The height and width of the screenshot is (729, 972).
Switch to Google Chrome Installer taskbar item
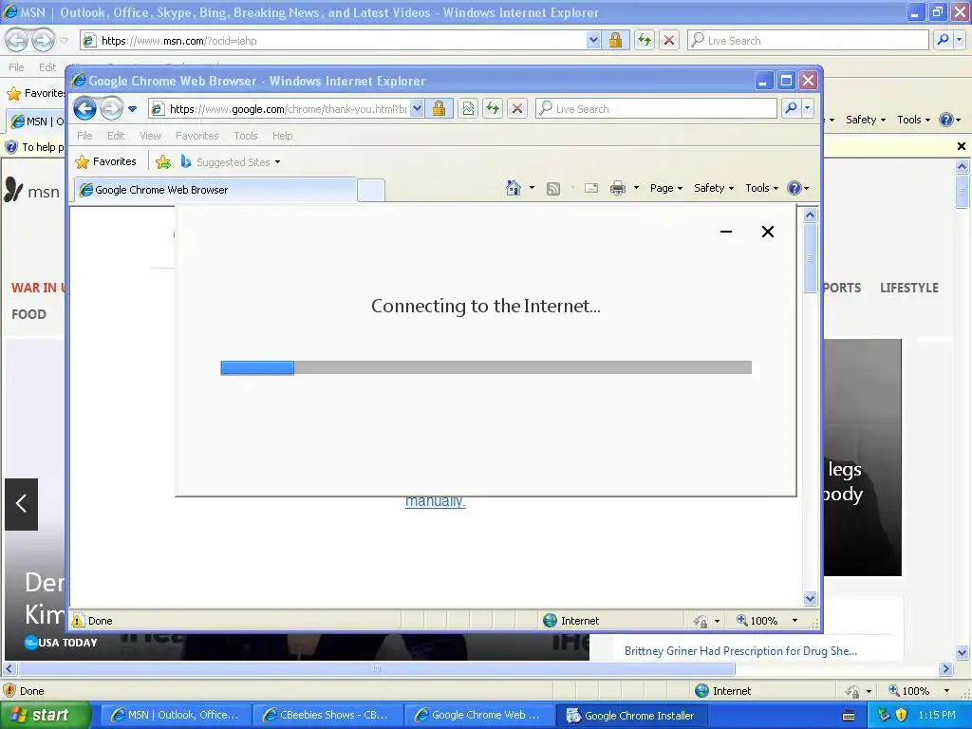[x=631, y=716]
